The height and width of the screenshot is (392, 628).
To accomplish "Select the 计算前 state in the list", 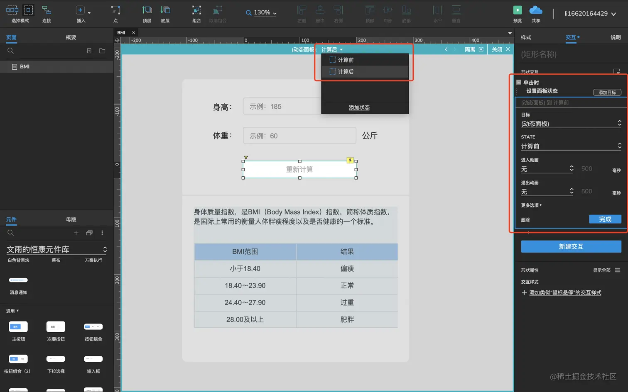I will [x=365, y=60].
